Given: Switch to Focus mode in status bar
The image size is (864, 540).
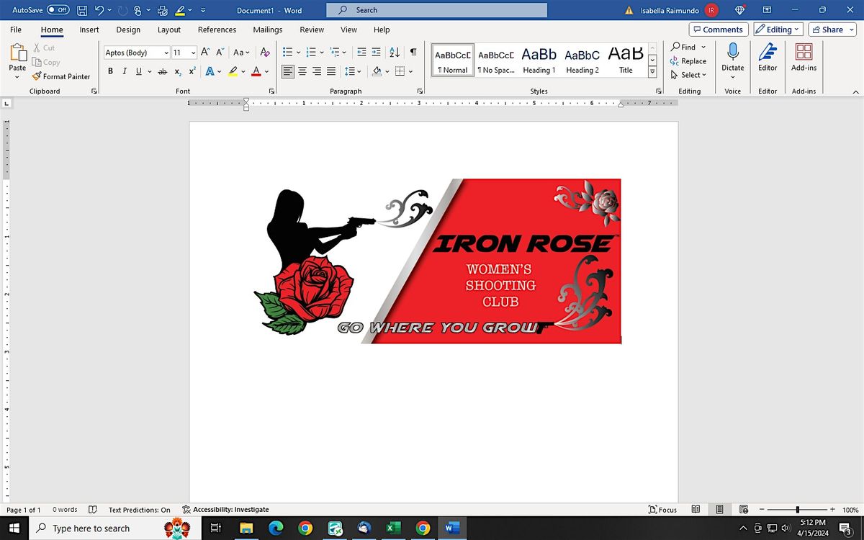Looking at the screenshot, I should tap(662, 509).
